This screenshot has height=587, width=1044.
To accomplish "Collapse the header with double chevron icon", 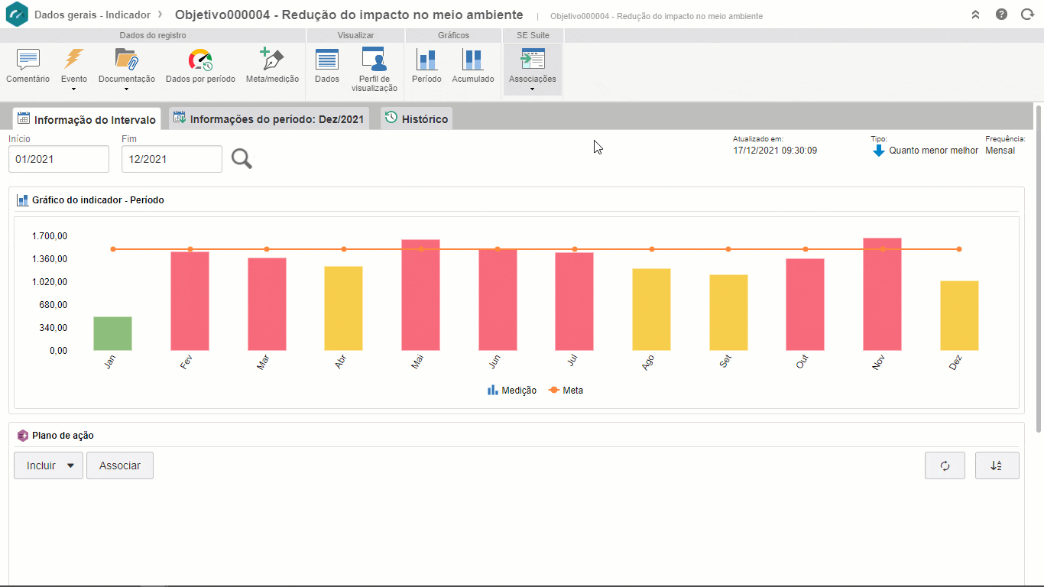I will [975, 15].
